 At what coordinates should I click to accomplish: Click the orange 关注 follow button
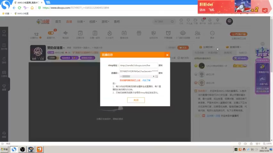pos(183,48)
